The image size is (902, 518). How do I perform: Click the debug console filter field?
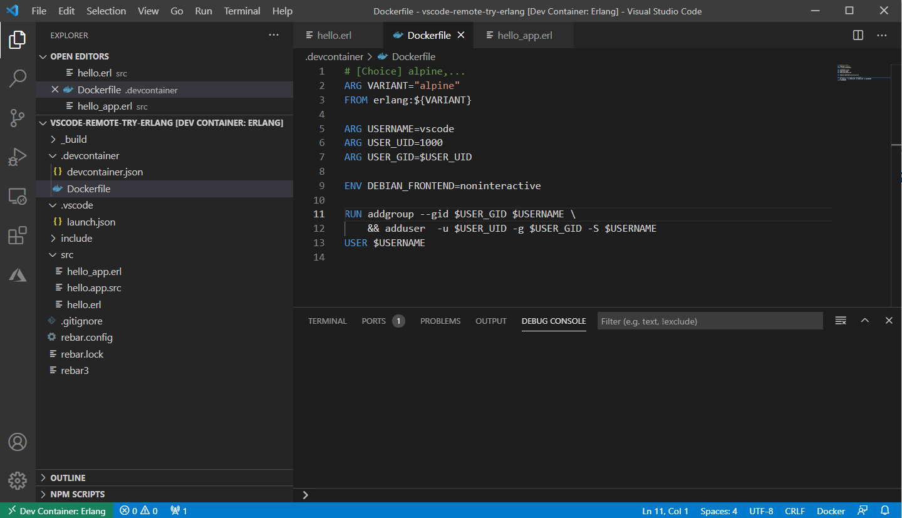(710, 321)
